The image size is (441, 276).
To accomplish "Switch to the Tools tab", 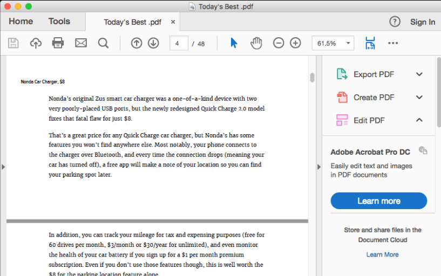I will 59,22.
